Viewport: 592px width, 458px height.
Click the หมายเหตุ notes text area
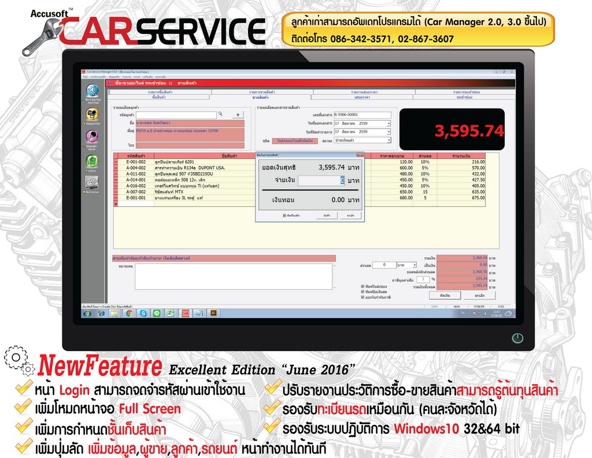pos(234,277)
